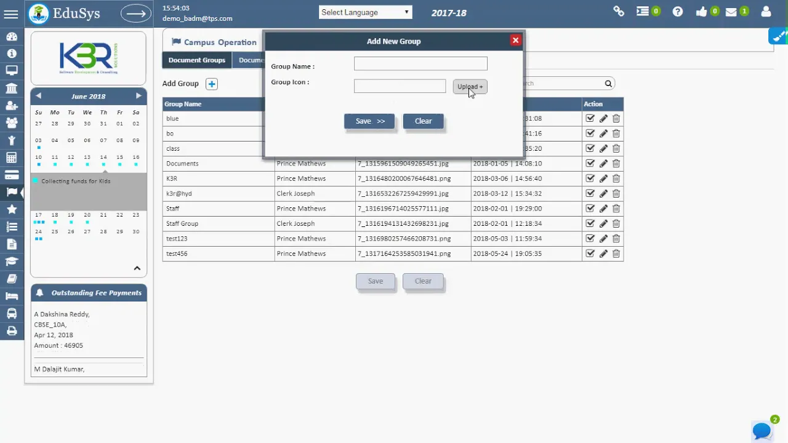Open the mail envelope icon

[x=731, y=12]
